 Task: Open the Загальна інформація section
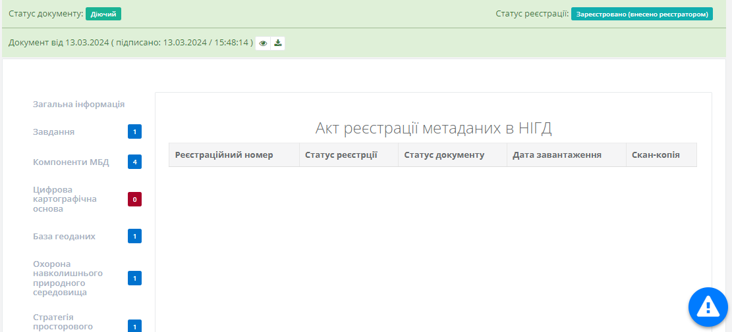tap(78, 104)
